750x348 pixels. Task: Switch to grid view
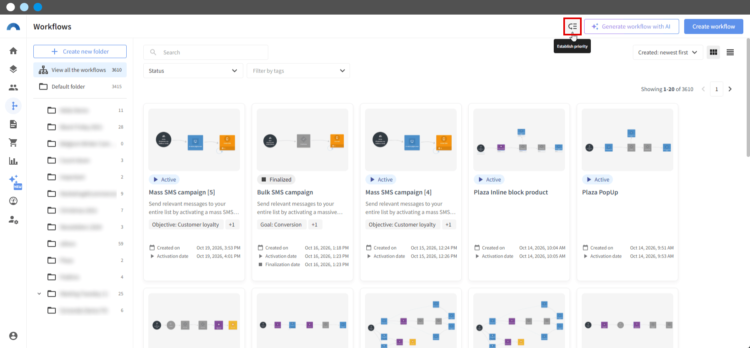[x=713, y=53]
